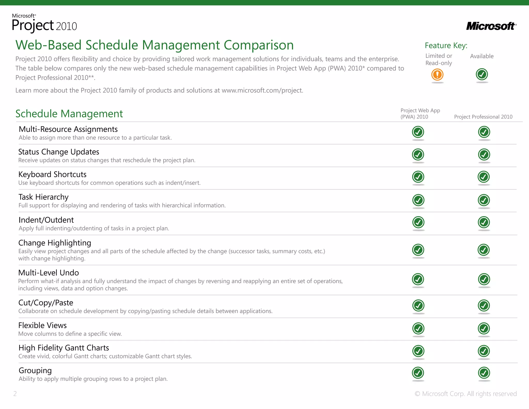
Task: Click the green Available key checkmark icon
Action: (x=482, y=74)
